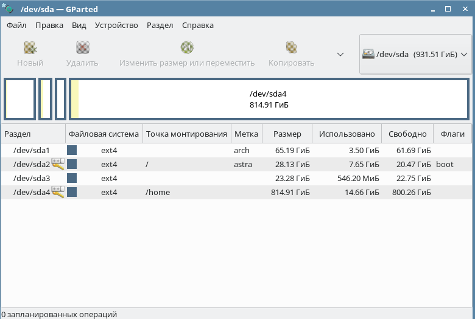The image size is (475, 319).
Task: Open the /dev/sda device selector dropdown
Action: (415, 55)
